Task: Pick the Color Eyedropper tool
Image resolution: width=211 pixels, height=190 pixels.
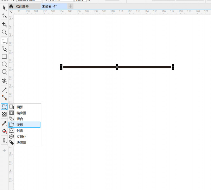Action: 4,123
